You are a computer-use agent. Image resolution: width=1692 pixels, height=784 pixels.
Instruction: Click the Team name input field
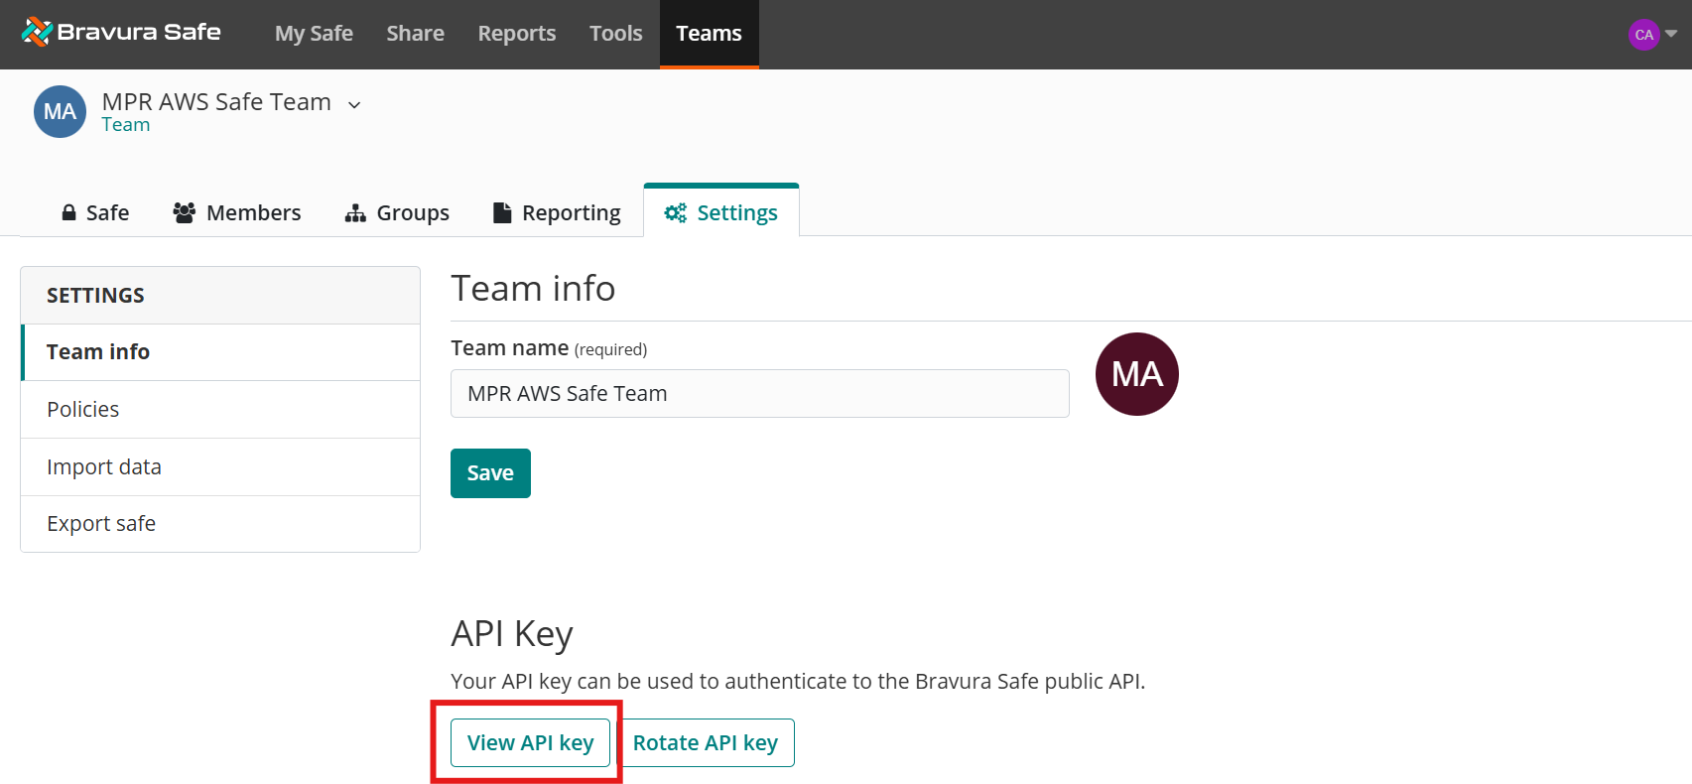(x=760, y=394)
